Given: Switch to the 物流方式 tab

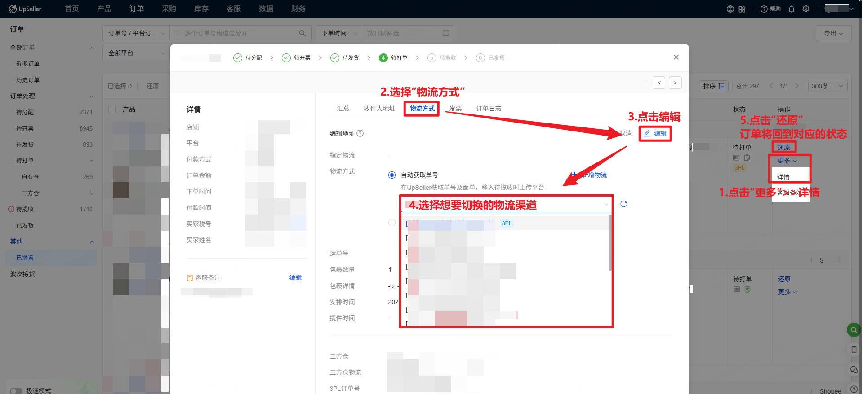Looking at the screenshot, I should (422, 109).
